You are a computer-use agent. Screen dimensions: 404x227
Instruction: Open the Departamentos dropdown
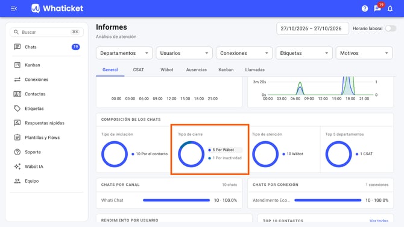(x=124, y=53)
